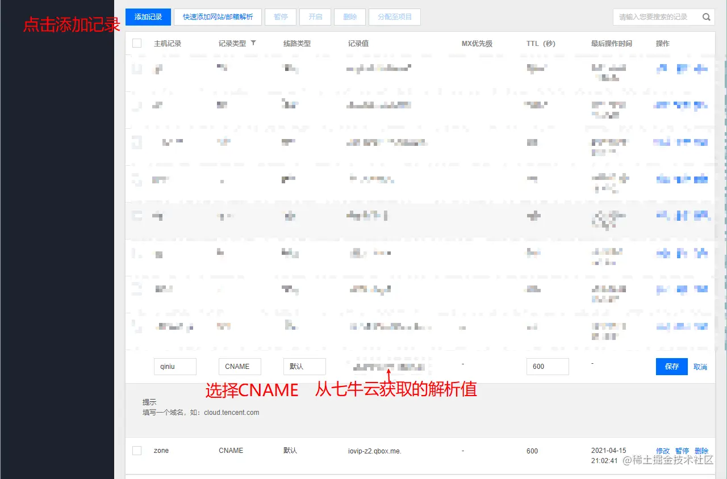Save the new record with 保存
This screenshot has width=727, height=479.
pos(672,367)
